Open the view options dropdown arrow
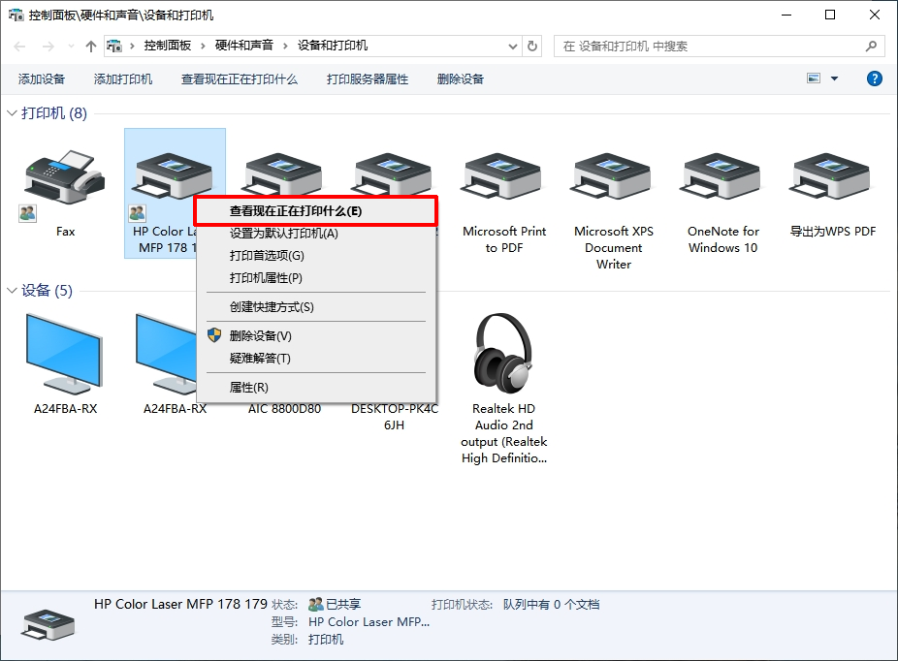Screen dimensions: 898x661 click(x=834, y=79)
